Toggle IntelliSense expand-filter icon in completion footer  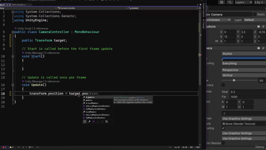click(85, 122)
